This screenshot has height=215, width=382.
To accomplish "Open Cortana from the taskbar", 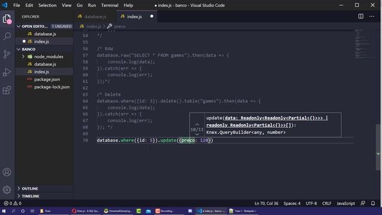I will coord(23,211).
